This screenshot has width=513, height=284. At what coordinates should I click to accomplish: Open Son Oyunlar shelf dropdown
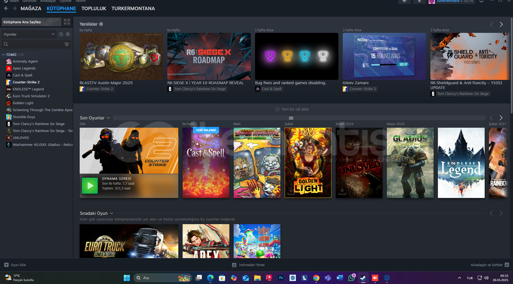pyautogui.click(x=108, y=118)
